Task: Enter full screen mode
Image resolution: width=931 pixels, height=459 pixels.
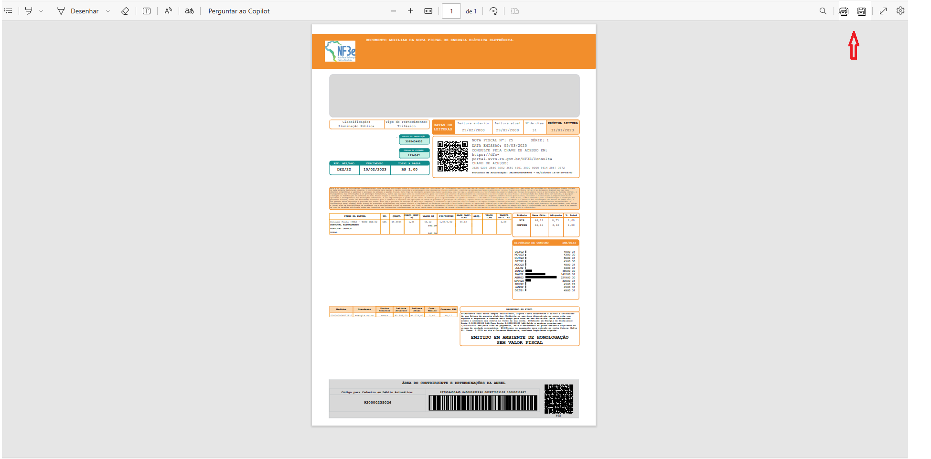Action: pyautogui.click(x=883, y=11)
